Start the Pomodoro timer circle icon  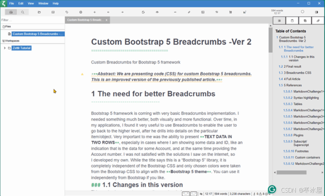click(303, 12)
